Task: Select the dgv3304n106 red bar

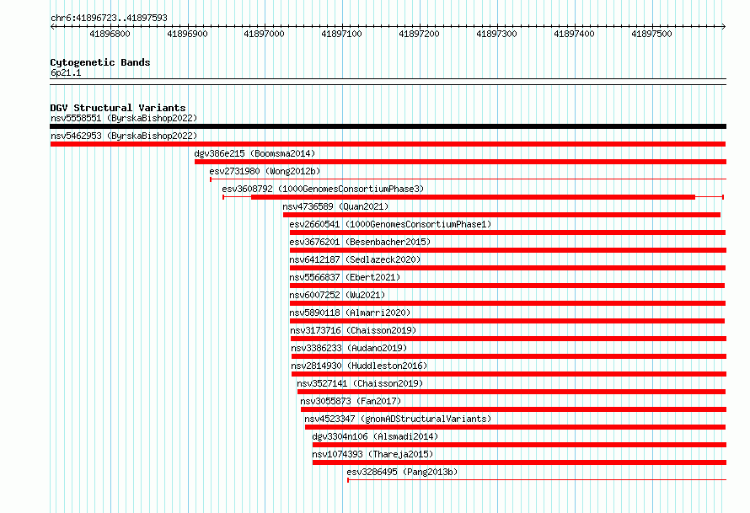Action: (x=519, y=445)
